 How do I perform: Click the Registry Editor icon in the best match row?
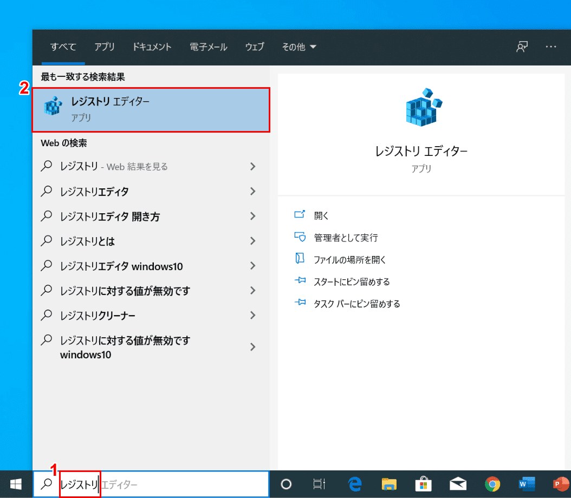53,106
